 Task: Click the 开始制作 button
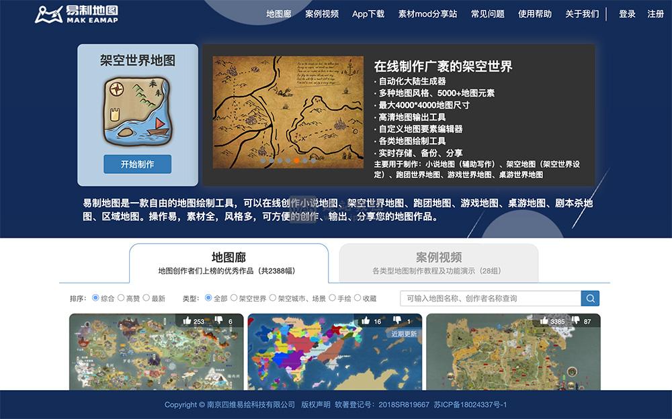(x=136, y=164)
